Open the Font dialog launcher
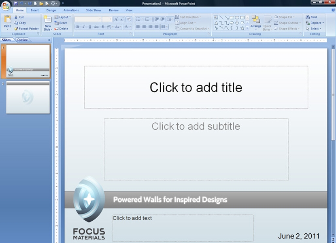Viewport: 336px width, 243px height. click(x=130, y=34)
